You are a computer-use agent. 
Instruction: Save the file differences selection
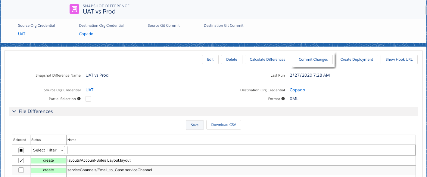point(195,125)
